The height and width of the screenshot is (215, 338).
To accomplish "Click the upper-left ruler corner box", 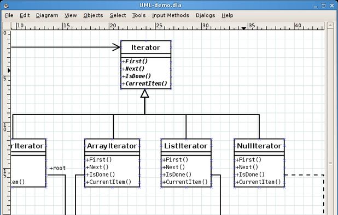I will (x=7, y=26).
